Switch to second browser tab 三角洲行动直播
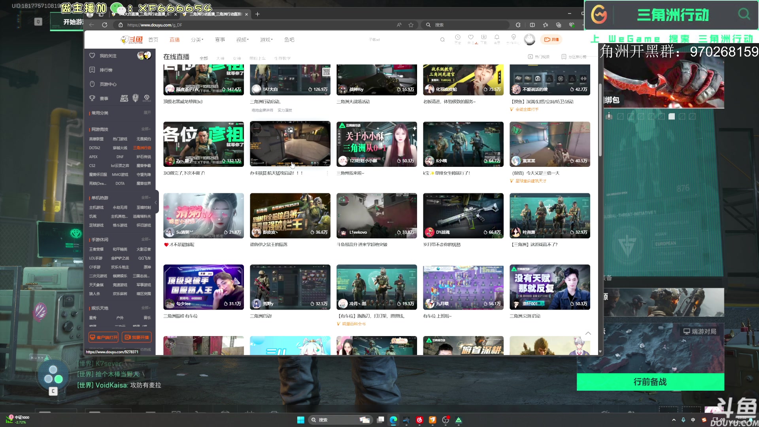Viewport: 759px width, 427px height. 215,14
